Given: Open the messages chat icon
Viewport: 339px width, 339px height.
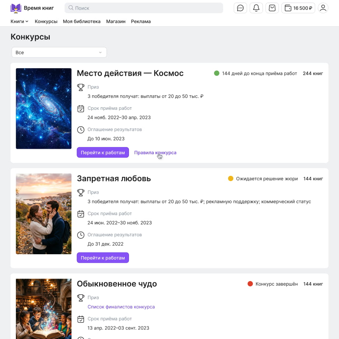Looking at the screenshot, I should tap(240, 8).
